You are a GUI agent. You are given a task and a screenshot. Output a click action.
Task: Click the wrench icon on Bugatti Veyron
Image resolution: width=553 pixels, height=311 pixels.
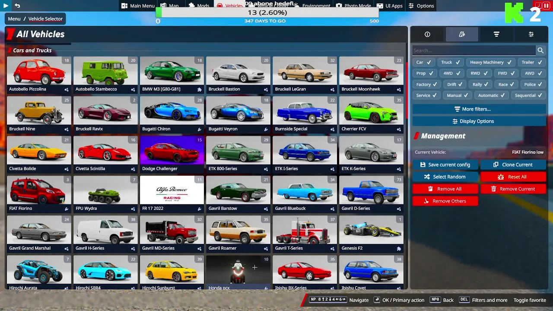[266, 129]
